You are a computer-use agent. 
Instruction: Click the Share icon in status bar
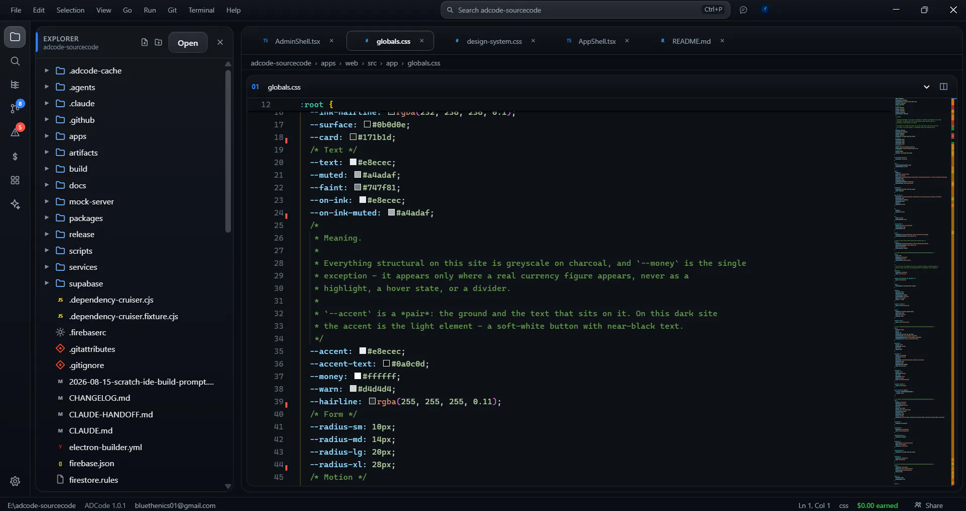929,505
